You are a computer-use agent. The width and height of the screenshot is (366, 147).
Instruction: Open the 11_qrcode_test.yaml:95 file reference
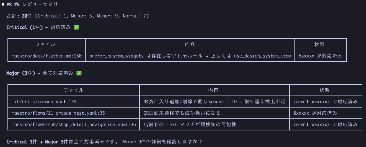pyautogui.click(x=58, y=113)
